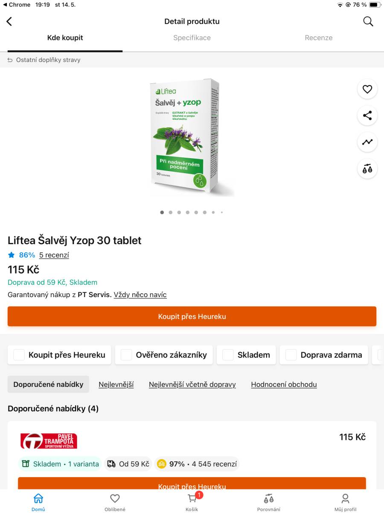The height and width of the screenshot is (513, 384).
Task: Check the Koupit přes Heureku filter
Action: click(19, 355)
